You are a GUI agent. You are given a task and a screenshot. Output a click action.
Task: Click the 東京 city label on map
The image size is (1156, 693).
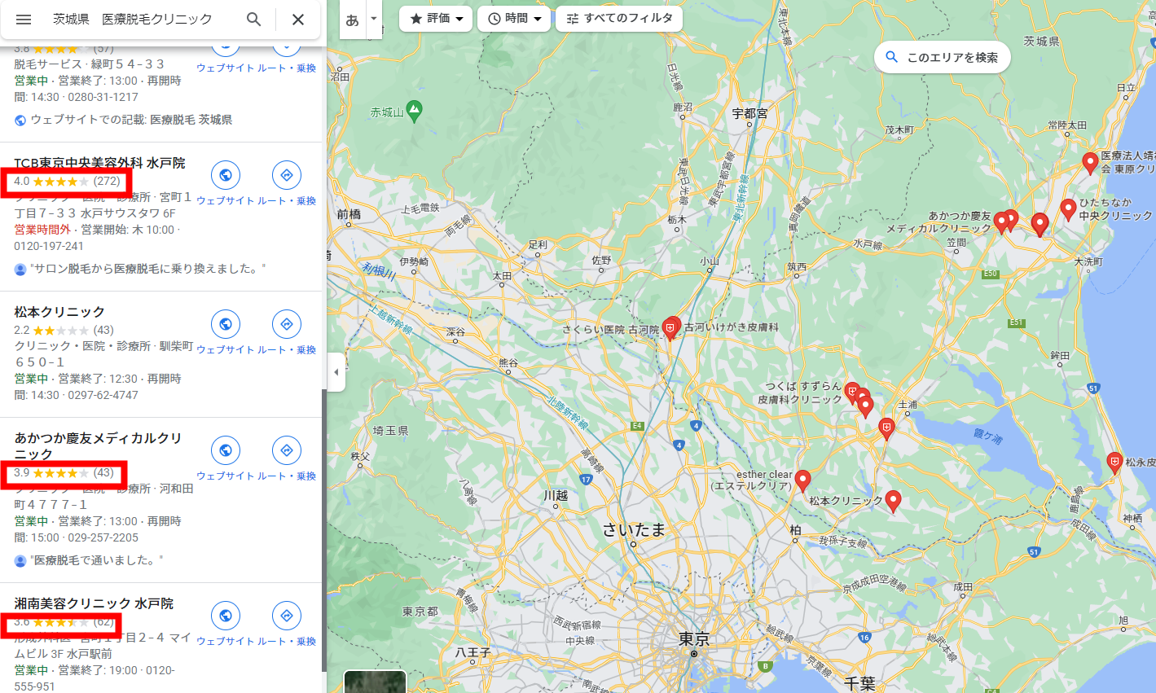coord(693,639)
